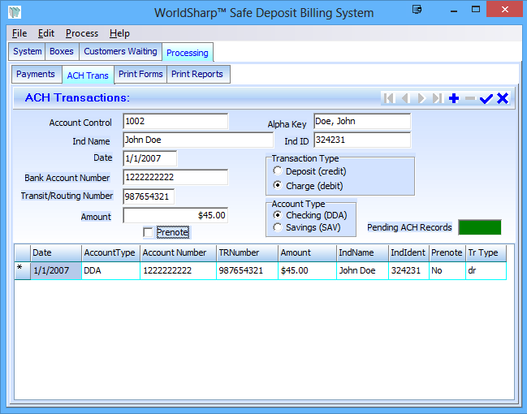This screenshot has width=527, height=414.
Task: Click the first record navigator icon
Action: [x=389, y=98]
